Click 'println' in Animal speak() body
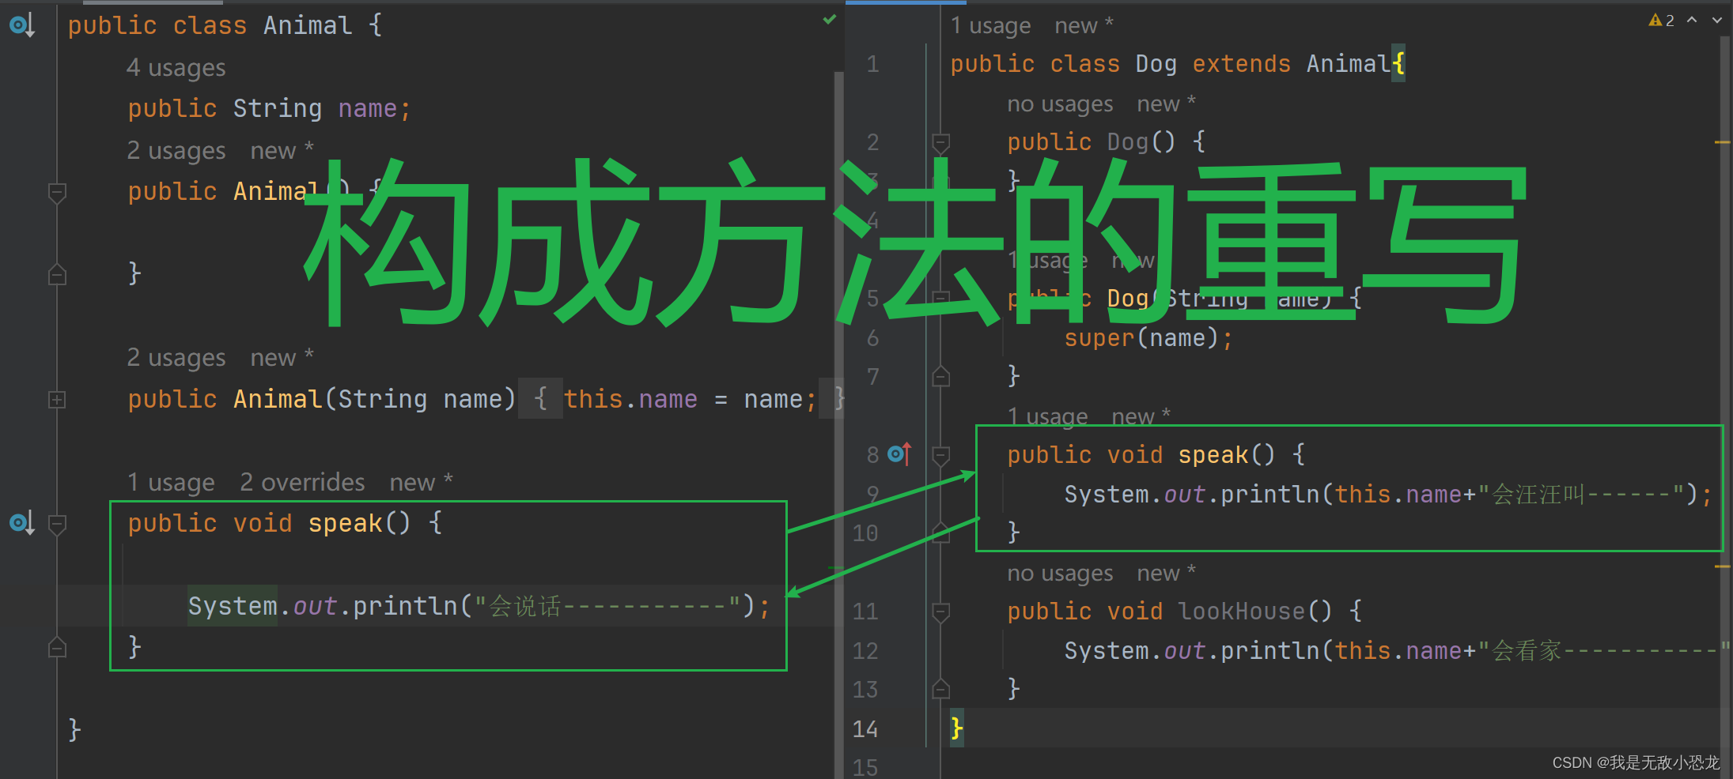The image size is (1733, 779). (x=405, y=607)
